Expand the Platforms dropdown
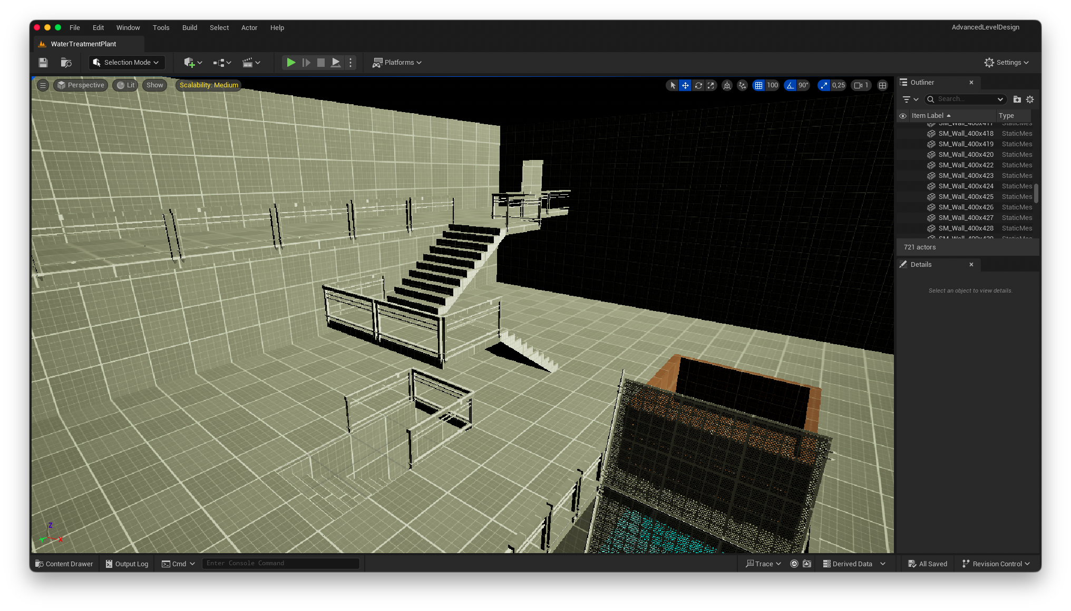The image size is (1071, 611). [397, 63]
